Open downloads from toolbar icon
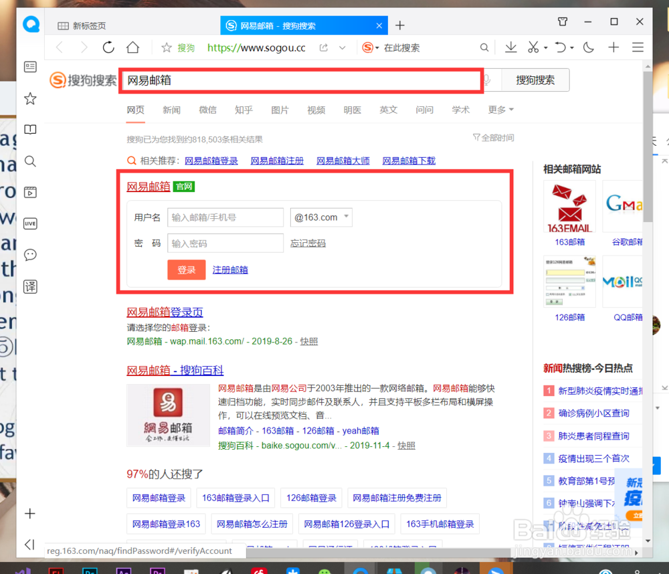This screenshot has height=574, width=669. coord(510,47)
